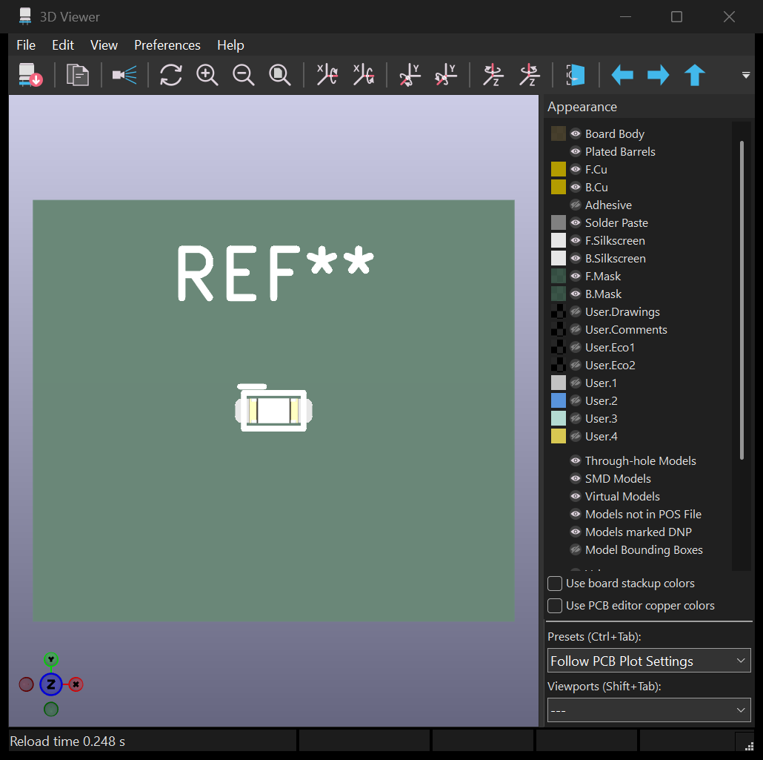Open the Presets dropdown
Image resolution: width=763 pixels, height=760 pixels.
[649, 661]
